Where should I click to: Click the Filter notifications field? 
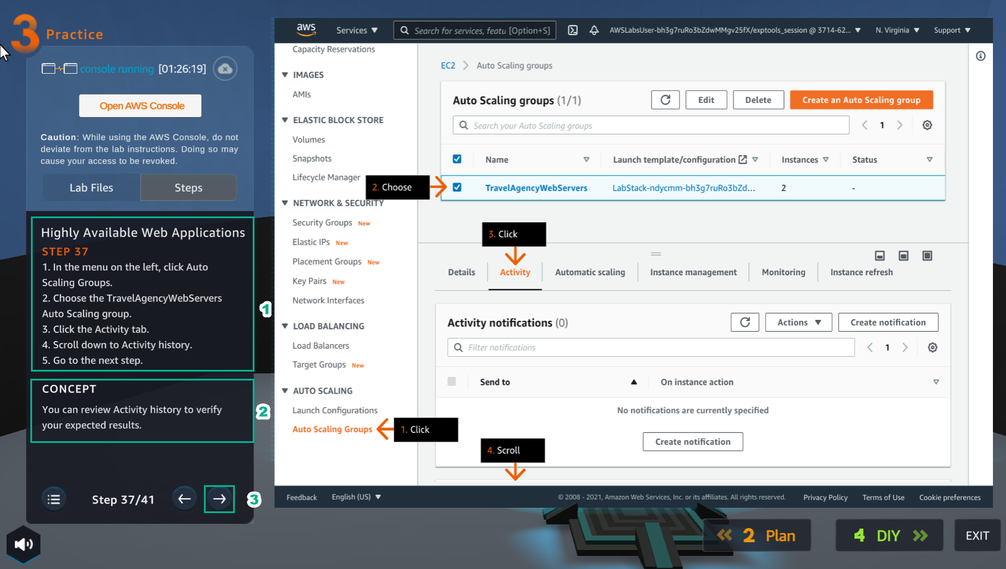click(x=651, y=347)
